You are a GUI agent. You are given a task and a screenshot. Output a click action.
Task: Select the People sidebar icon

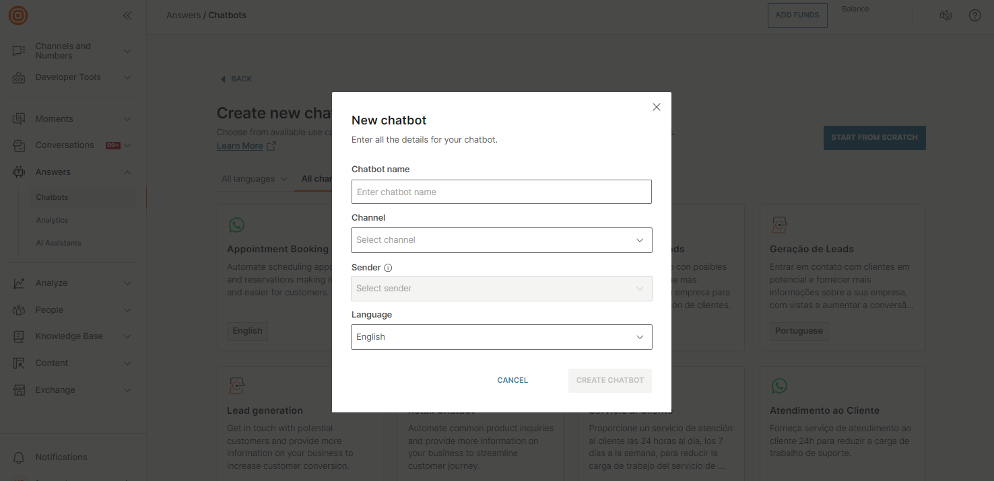[x=20, y=309]
